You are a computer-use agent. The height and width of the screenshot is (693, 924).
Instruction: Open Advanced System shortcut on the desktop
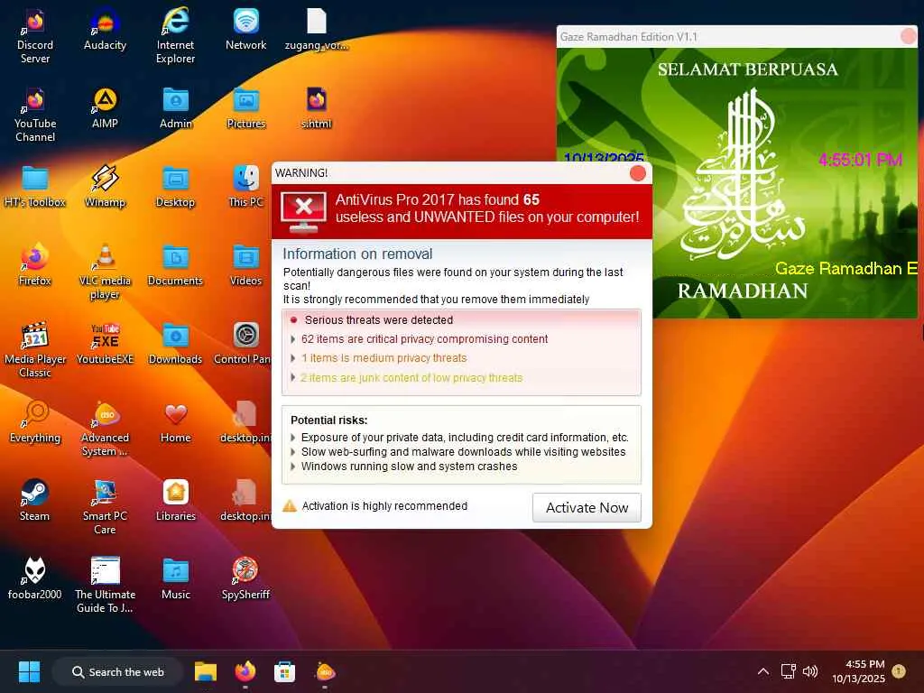click(105, 428)
